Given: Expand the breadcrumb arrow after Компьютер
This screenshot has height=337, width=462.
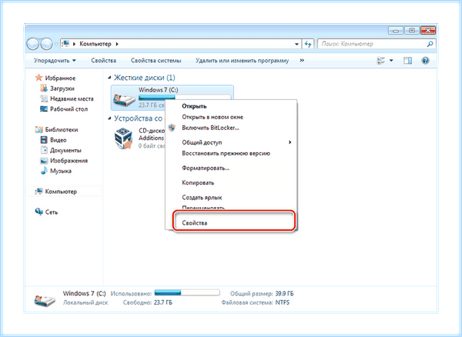Looking at the screenshot, I should click(117, 44).
